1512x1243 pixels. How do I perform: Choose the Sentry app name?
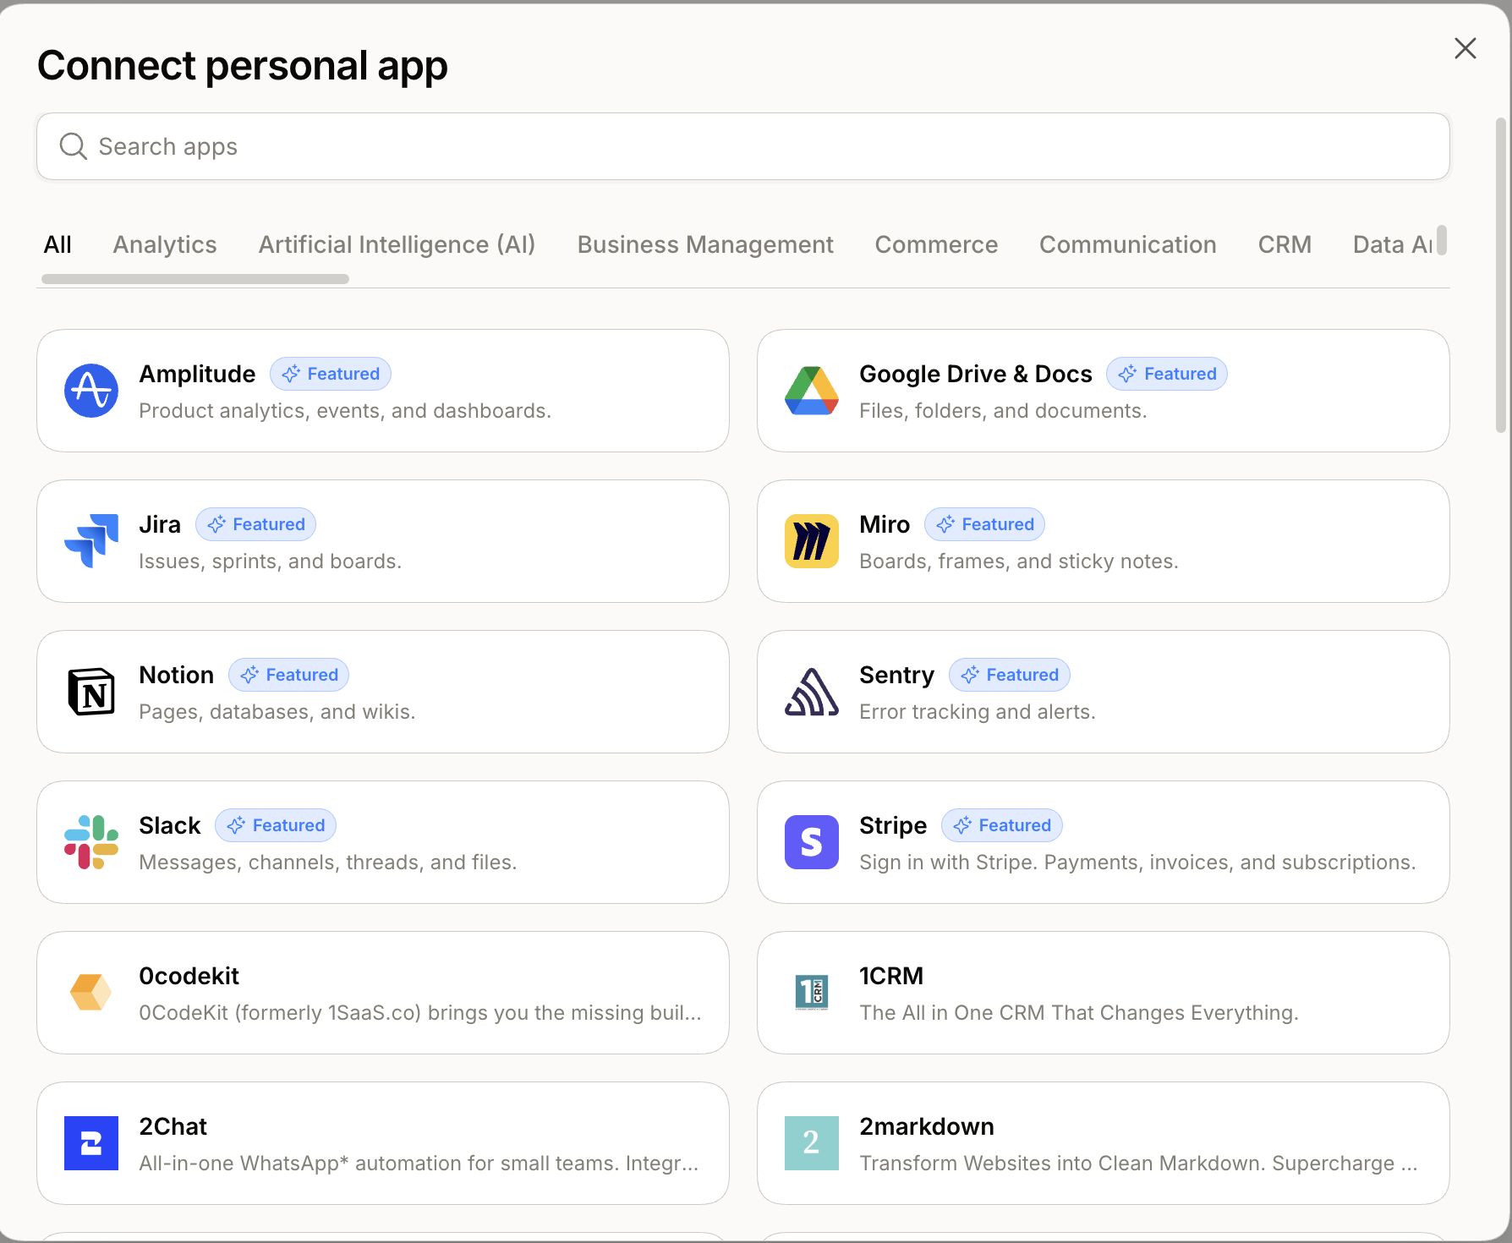897,675
